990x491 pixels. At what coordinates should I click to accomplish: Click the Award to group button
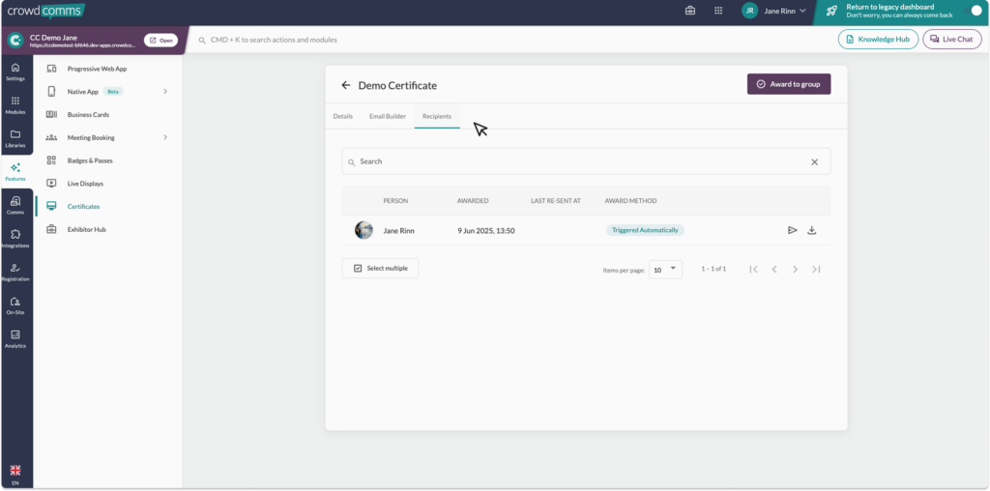pyautogui.click(x=788, y=84)
